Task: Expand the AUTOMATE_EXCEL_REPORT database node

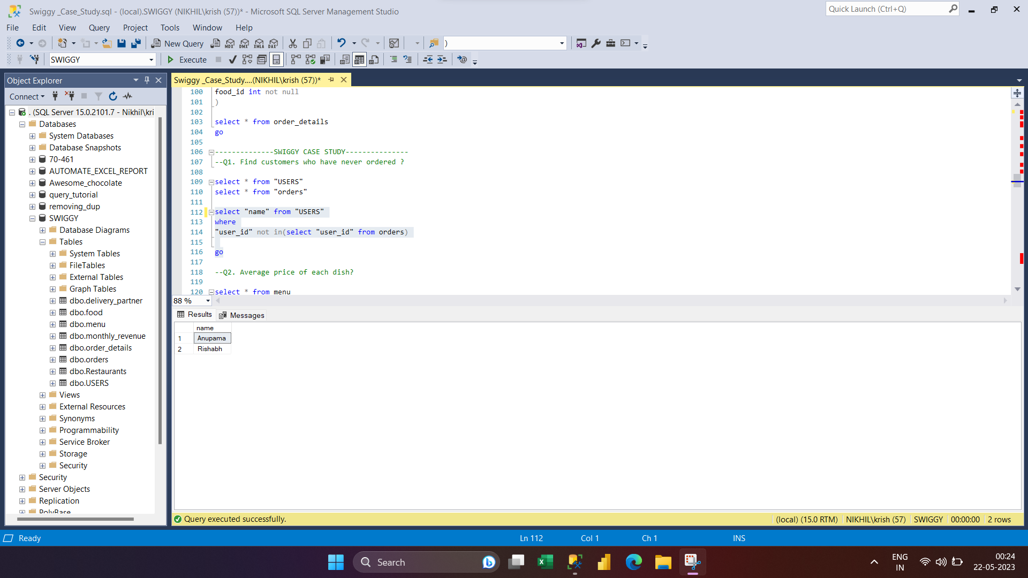Action: [33, 171]
